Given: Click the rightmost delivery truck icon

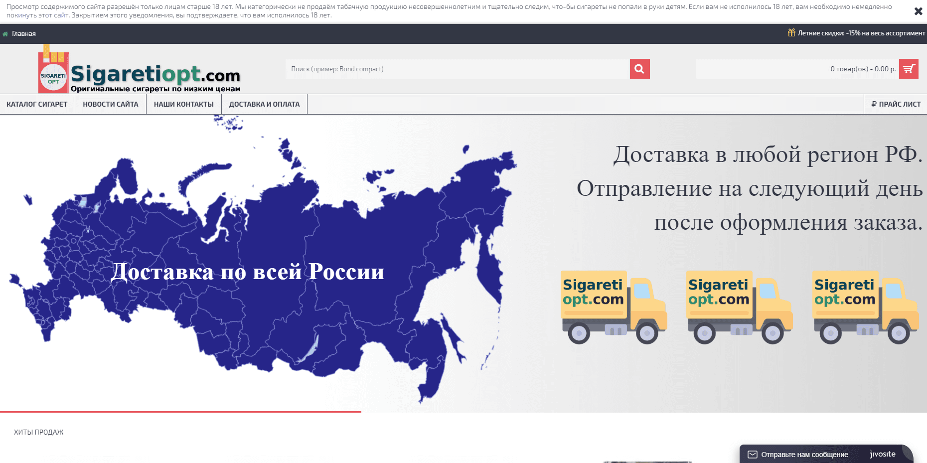Looking at the screenshot, I should (x=865, y=307).
